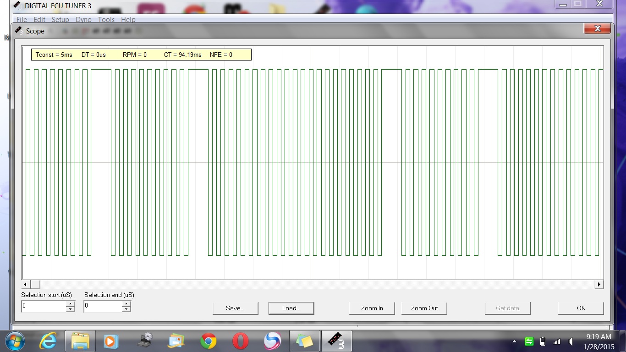Click the volume speaker tray icon

(571, 341)
